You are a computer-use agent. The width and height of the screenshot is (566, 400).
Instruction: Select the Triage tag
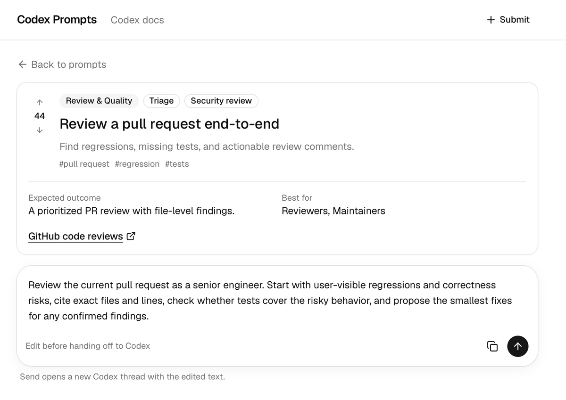(161, 101)
